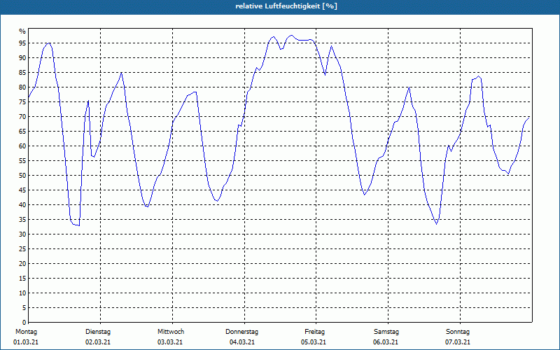Click the 55 value on the y-axis
The image size is (560, 350).
(22, 161)
